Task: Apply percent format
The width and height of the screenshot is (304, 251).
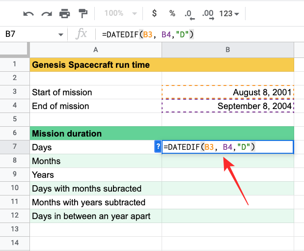Action: coord(172,13)
